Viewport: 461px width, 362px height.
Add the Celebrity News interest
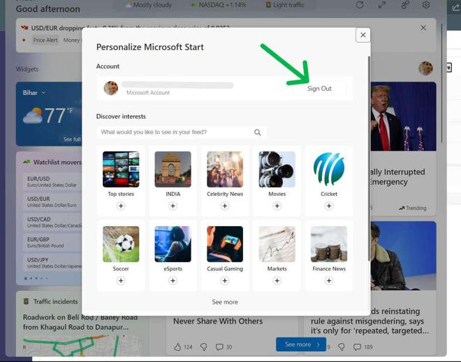point(225,206)
